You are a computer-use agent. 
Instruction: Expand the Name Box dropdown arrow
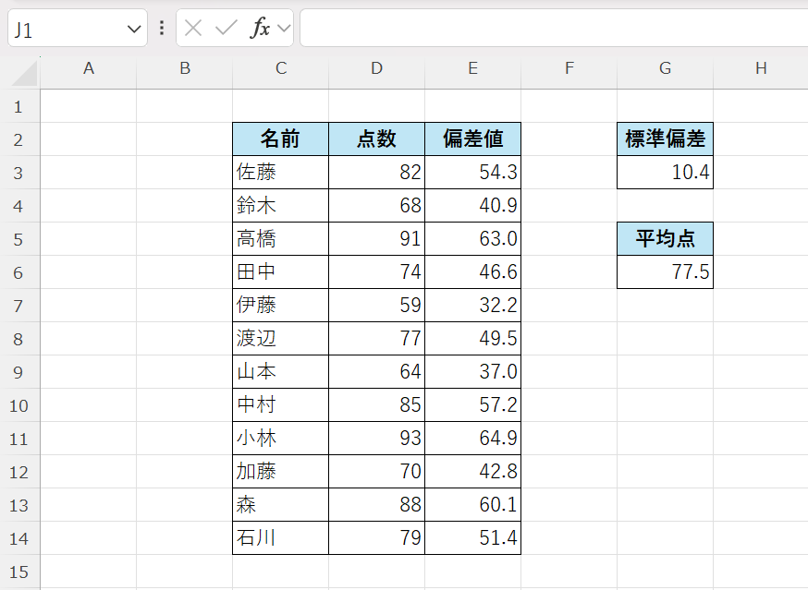133,30
